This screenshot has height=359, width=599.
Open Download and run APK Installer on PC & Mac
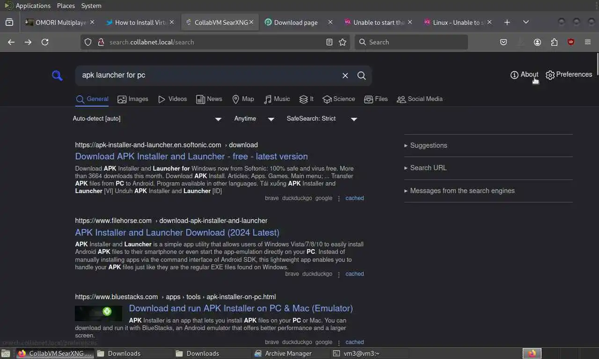[x=241, y=309]
